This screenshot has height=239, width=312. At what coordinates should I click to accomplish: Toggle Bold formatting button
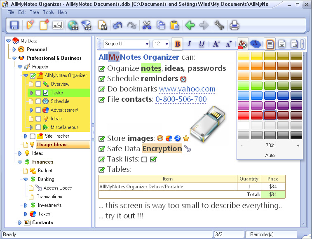click(x=177, y=44)
